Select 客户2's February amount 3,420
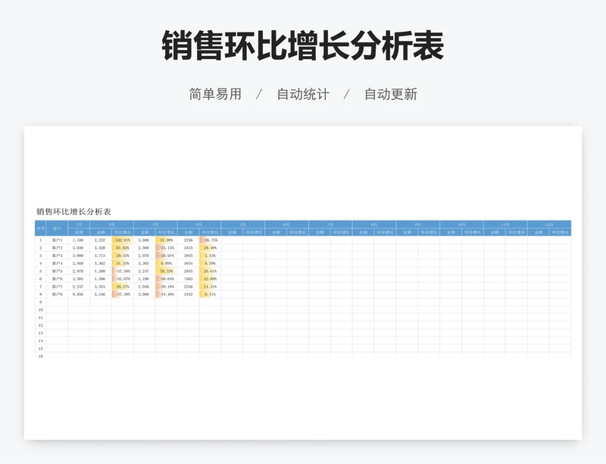The width and height of the screenshot is (606, 464). (x=101, y=248)
